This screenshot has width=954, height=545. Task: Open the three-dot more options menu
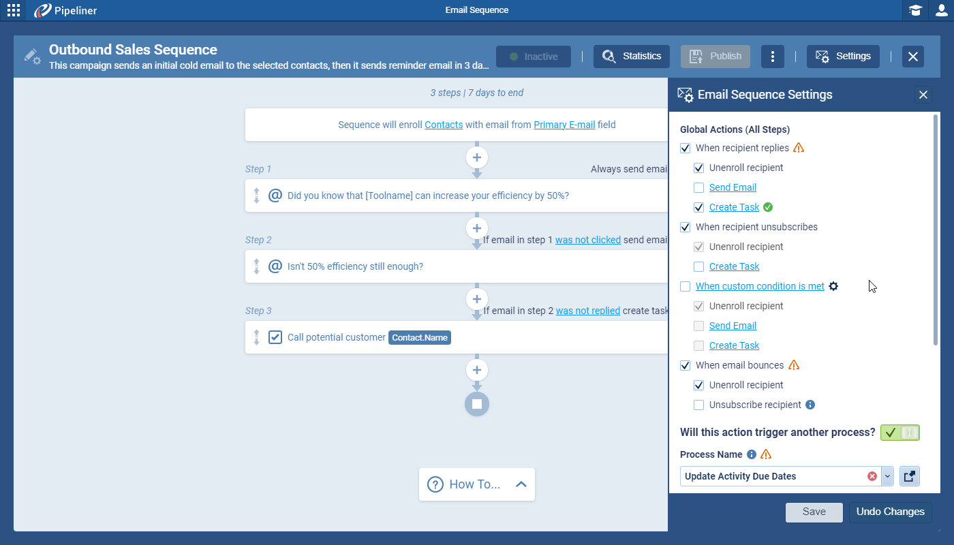tap(772, 57)
